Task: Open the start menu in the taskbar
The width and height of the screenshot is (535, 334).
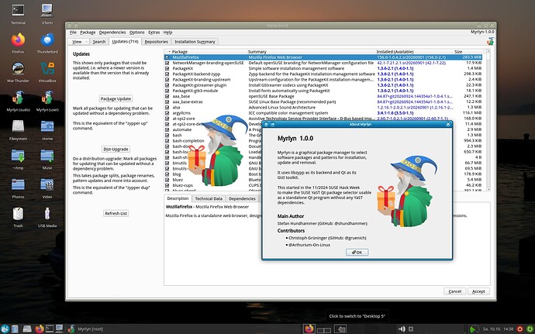Action: (x=5, y=329)
